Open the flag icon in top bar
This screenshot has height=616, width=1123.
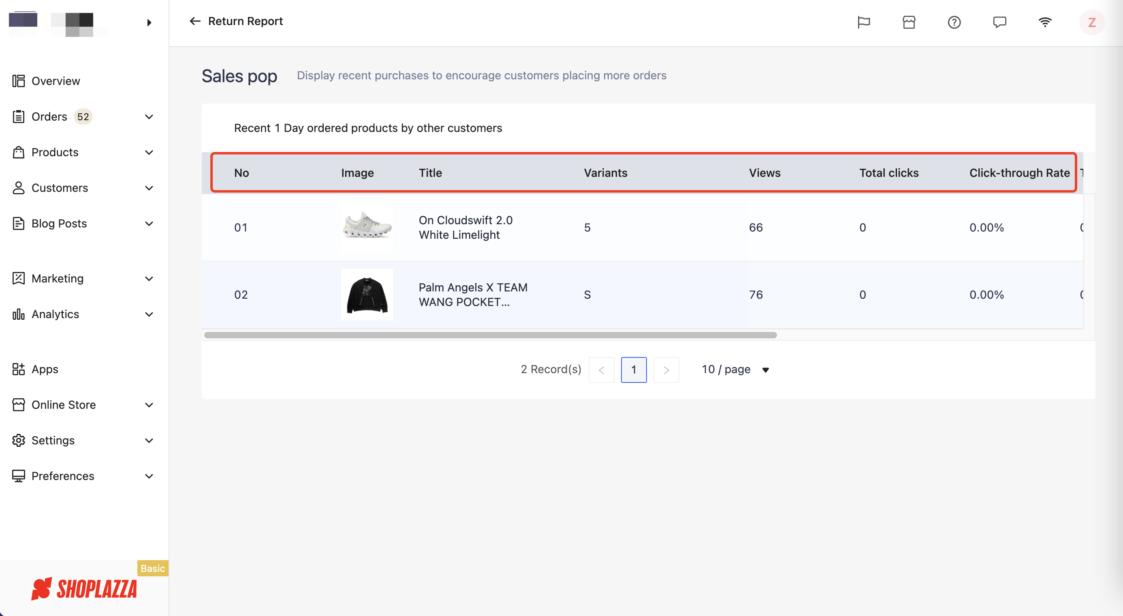point(864,22)
